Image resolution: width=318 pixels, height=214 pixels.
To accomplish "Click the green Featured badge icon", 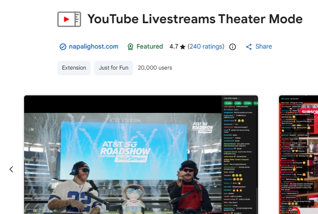I will [x=130, y=47].
